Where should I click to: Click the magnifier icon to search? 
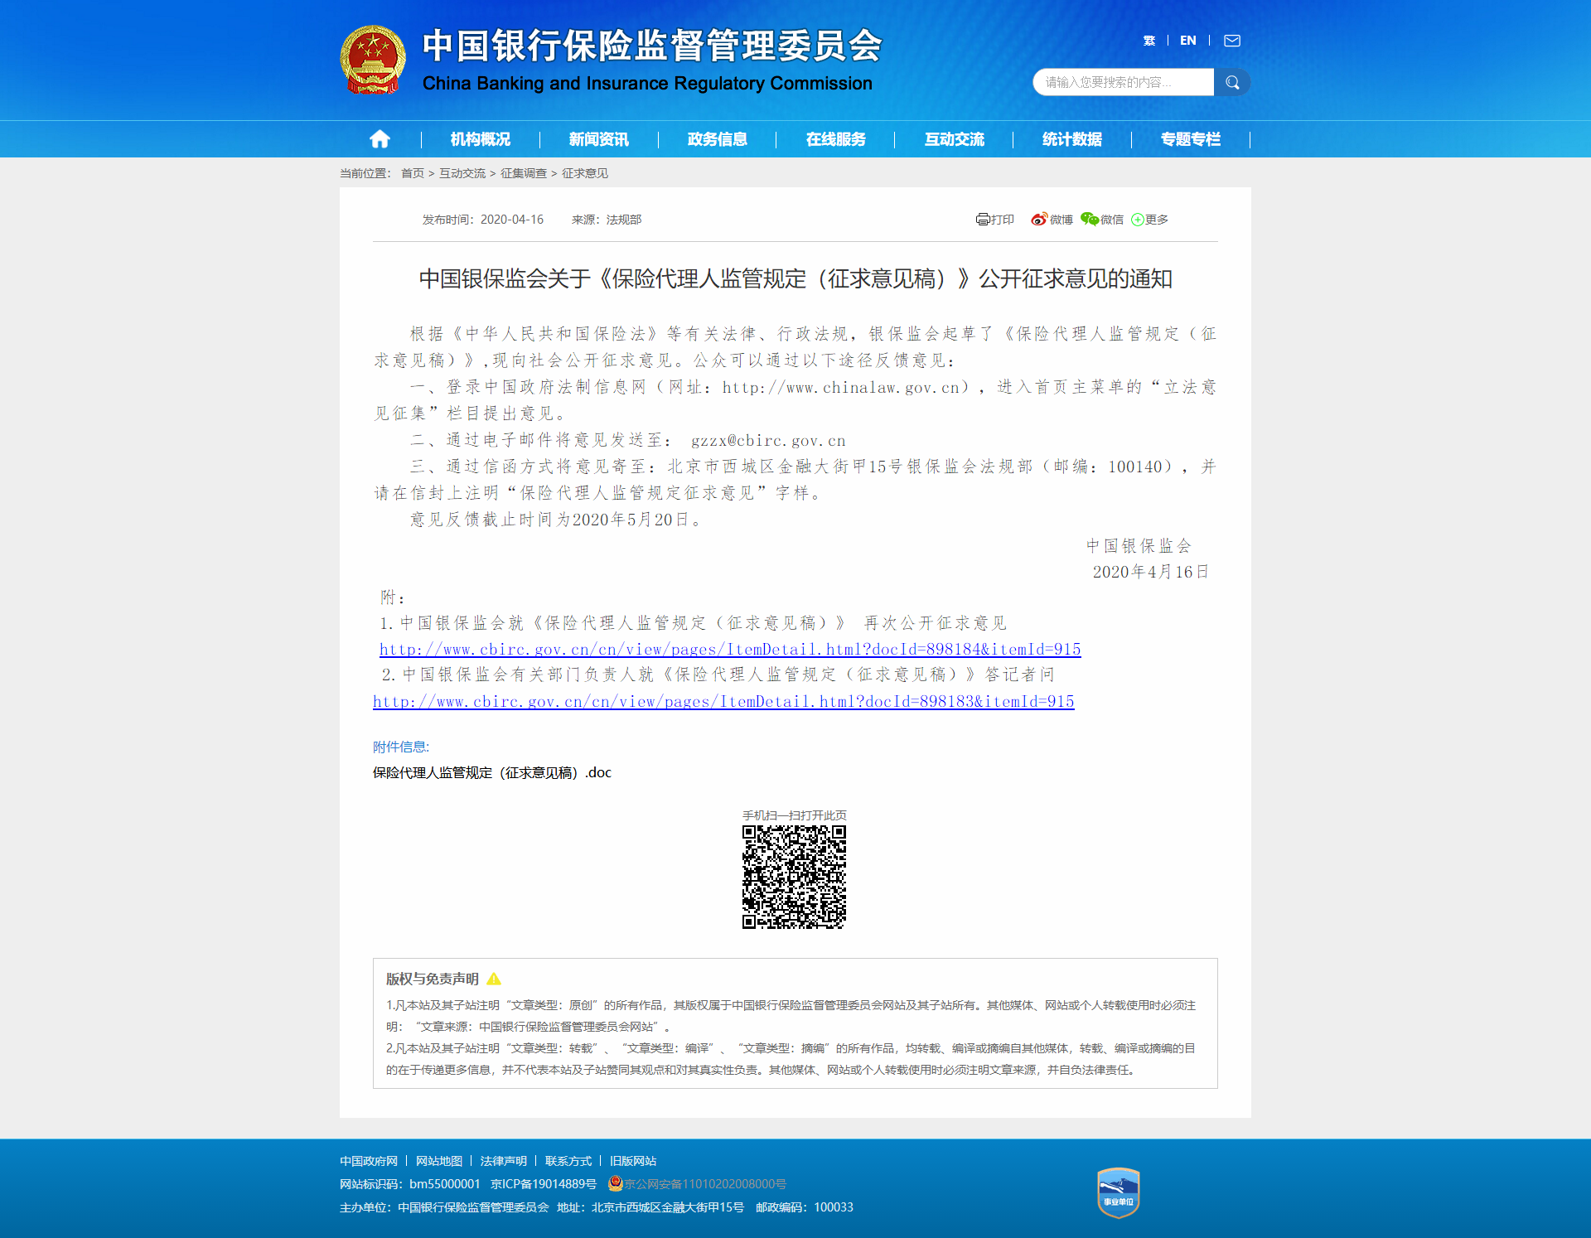(1232, 82)
